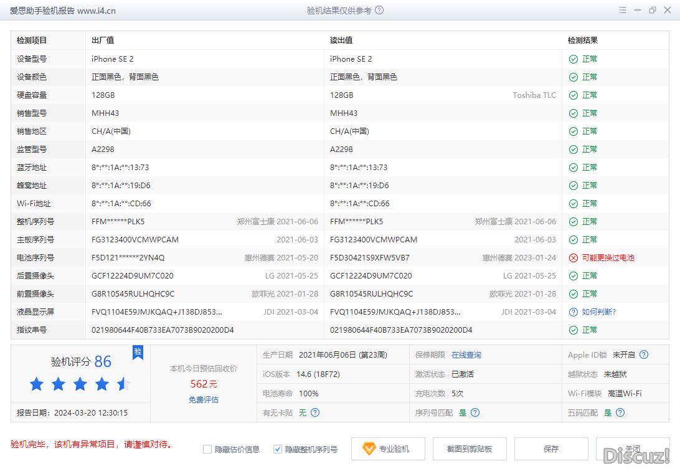Click the green check icon for 销售型号
Viewport: 680px width, 471px height.
point(574,113)
